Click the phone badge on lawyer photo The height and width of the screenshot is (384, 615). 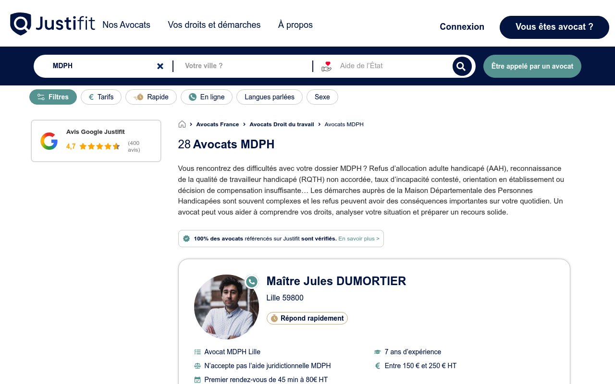pyautogui.click(x=252, y=282)
